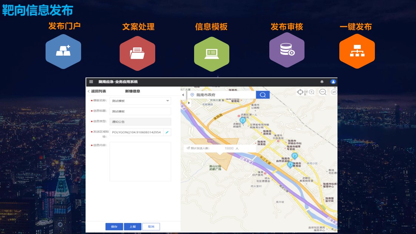Zoom out on the map
Image resolution: width=416 pixels, height=234 pixels.
pyautogui.click(x=323, y=92)
